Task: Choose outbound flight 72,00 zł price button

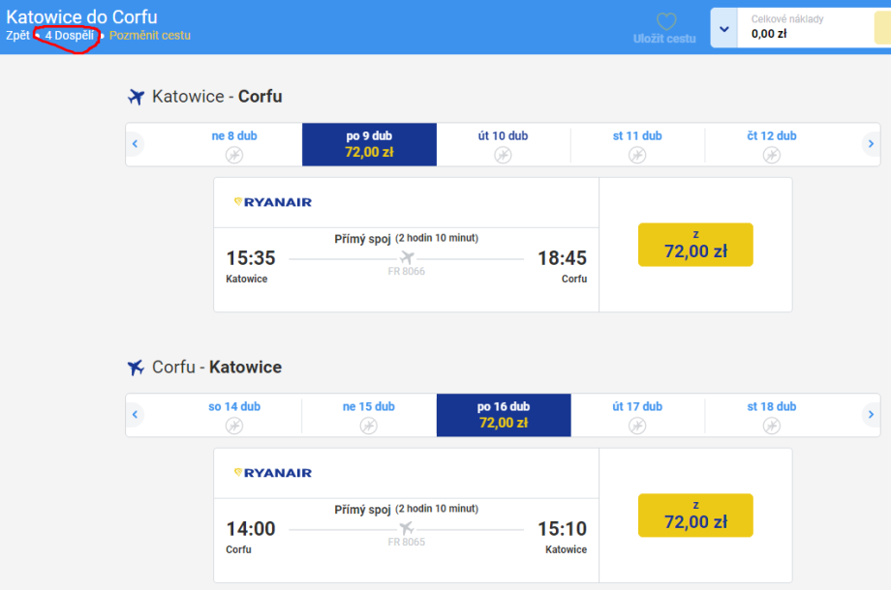Action: coord(695,245)
